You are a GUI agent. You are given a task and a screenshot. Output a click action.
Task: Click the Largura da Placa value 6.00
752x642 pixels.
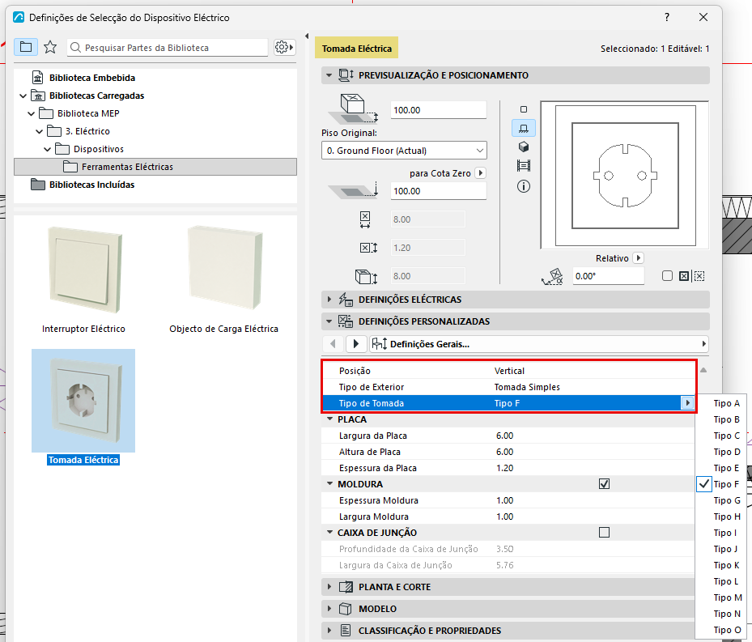[x=504, y=436]
